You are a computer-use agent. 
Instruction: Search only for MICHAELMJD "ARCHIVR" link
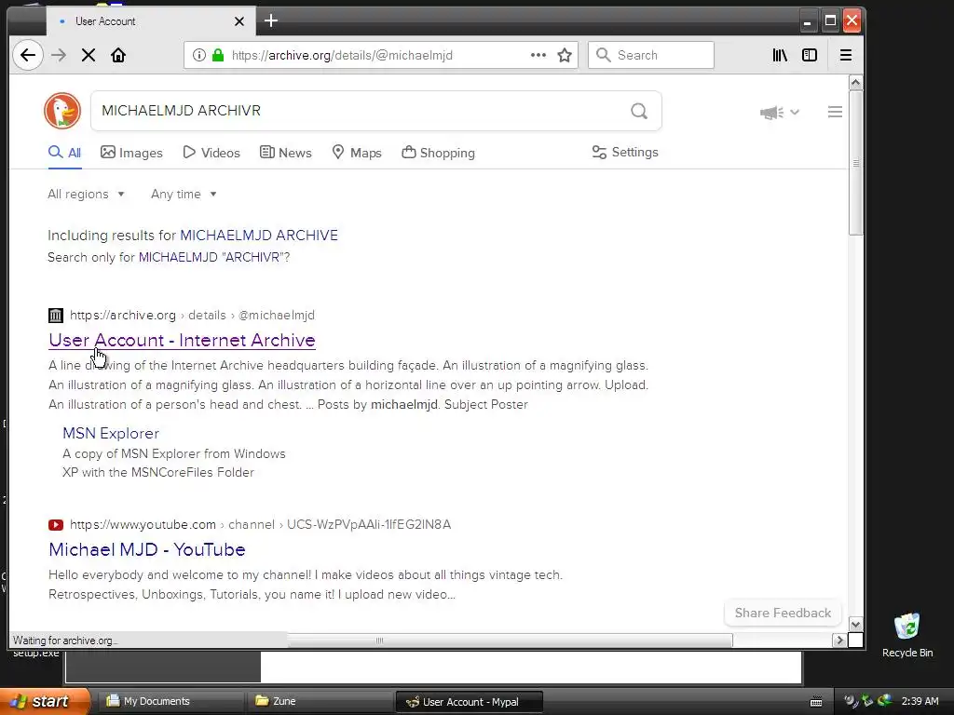[214, 257]
